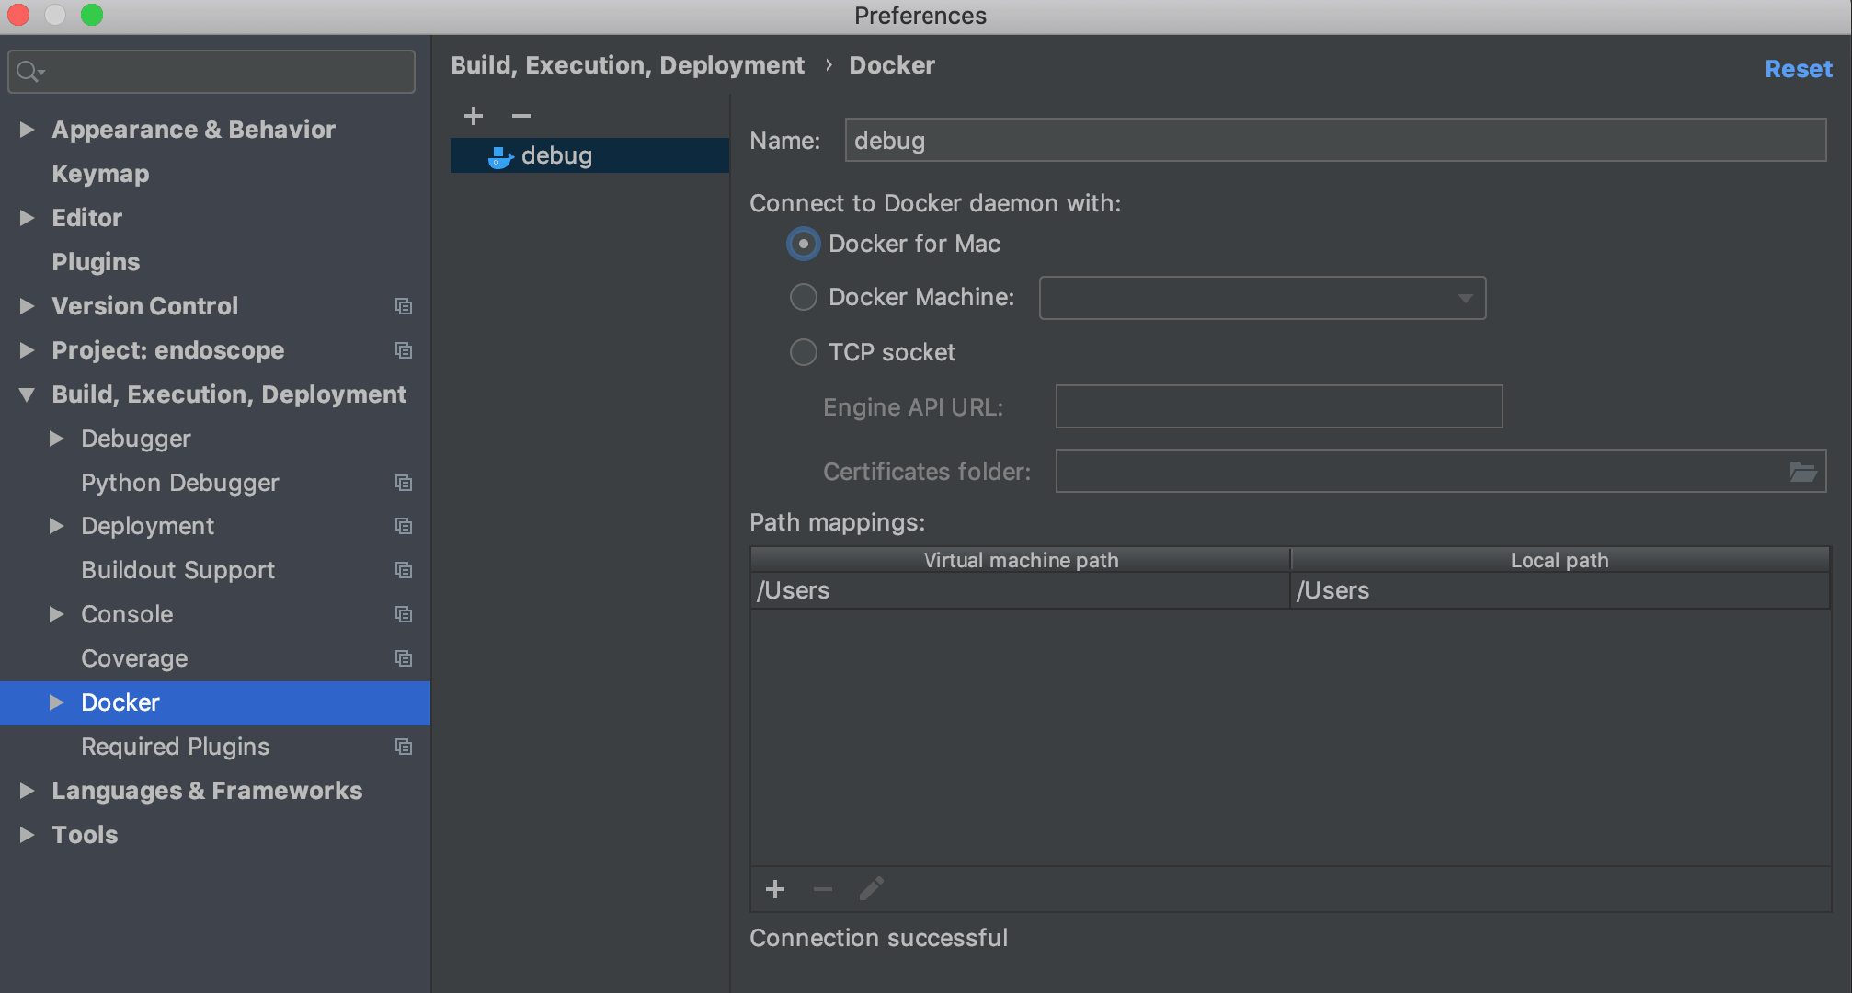Image resolution: width=1852 pixels, height=993 pixels.
Task: Open the Plugins settings page
Action: tap(96, 262)
